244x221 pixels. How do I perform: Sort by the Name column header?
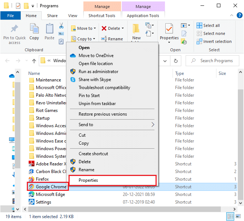click(x=34, y=73)
